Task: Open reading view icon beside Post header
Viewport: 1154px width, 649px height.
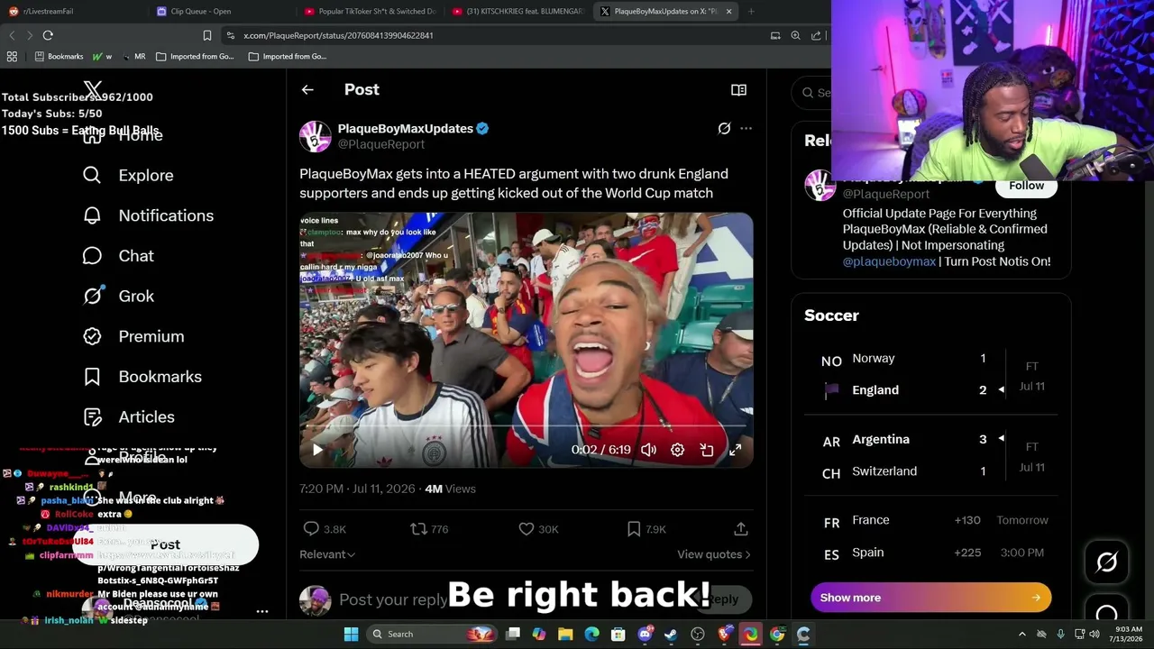Action: (x=738, y=90)
